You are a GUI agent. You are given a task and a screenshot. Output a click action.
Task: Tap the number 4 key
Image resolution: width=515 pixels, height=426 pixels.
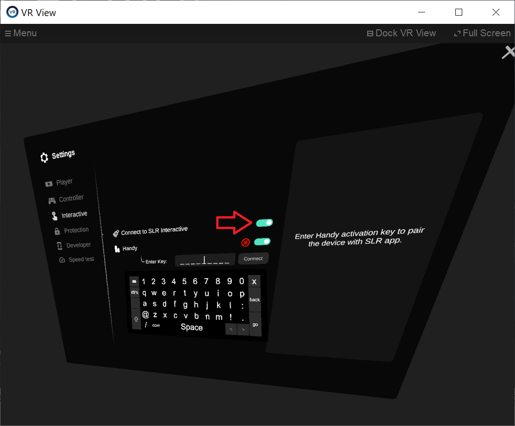click(174, 281)
